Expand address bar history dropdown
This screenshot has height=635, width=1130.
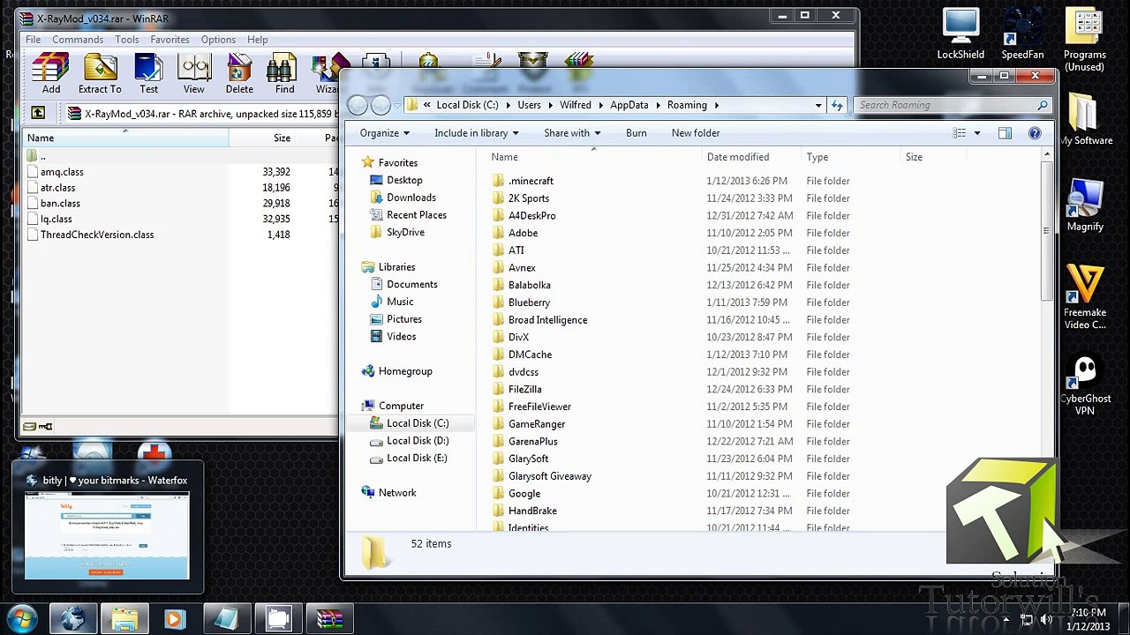pyautogui.click(x=818, y=105)
